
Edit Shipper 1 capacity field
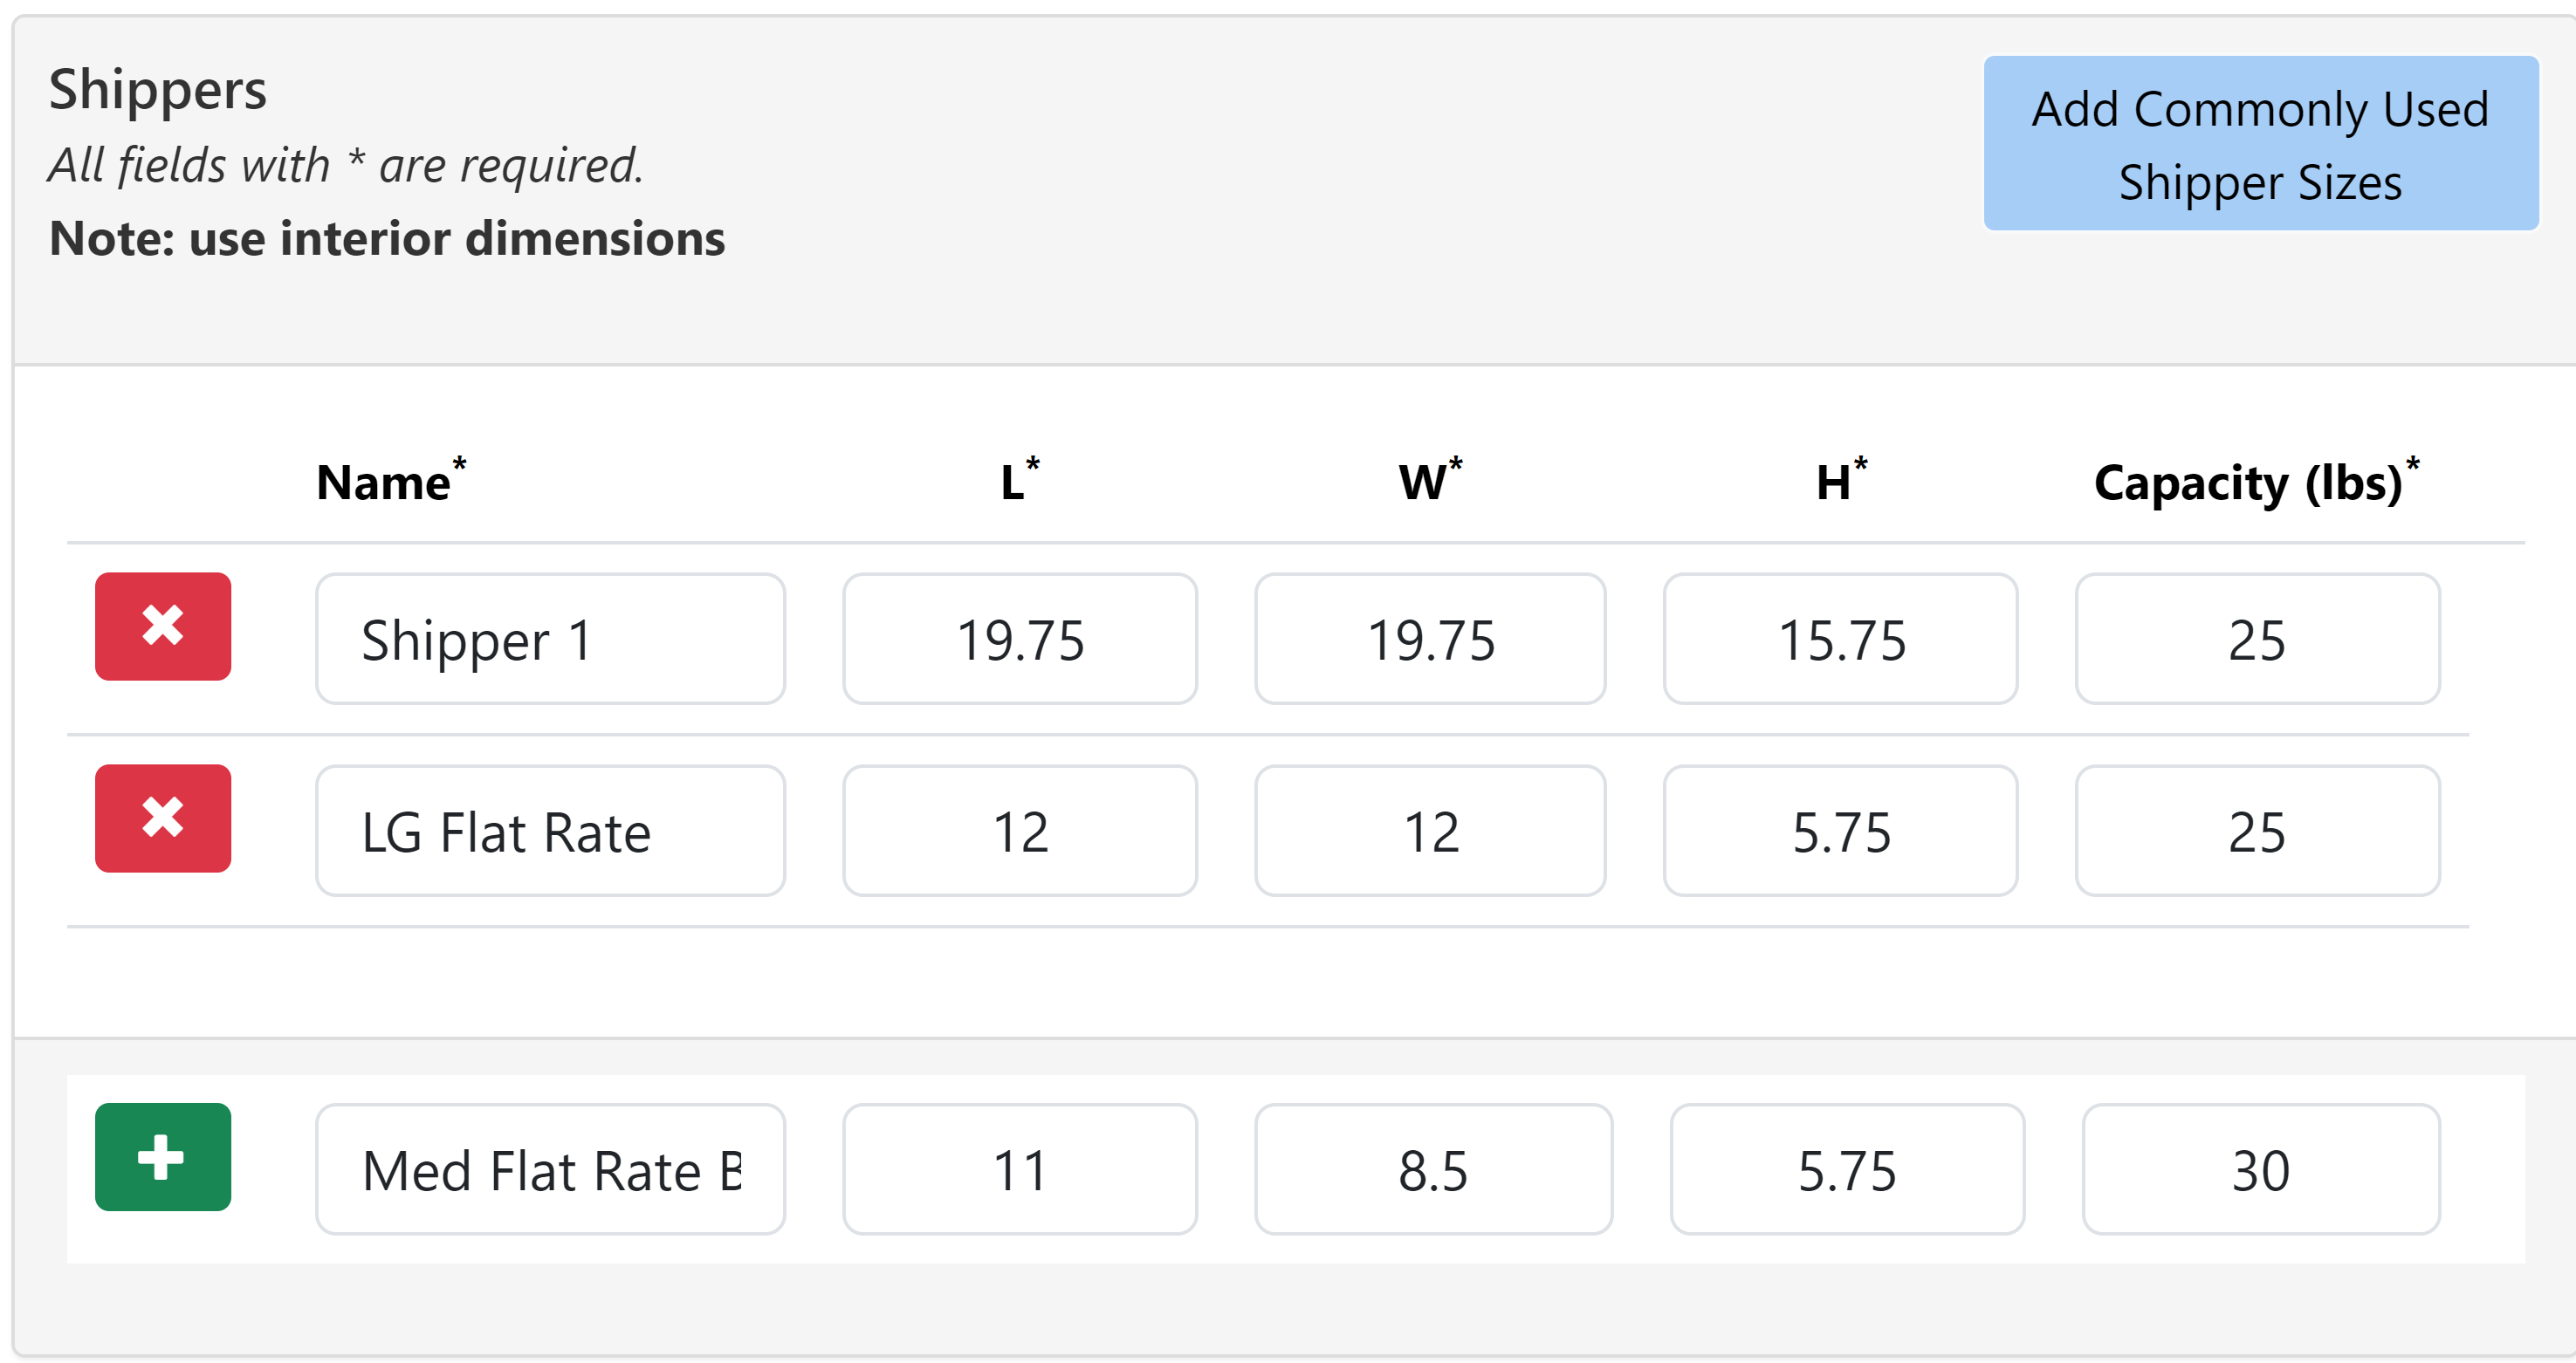(2257, 640)
